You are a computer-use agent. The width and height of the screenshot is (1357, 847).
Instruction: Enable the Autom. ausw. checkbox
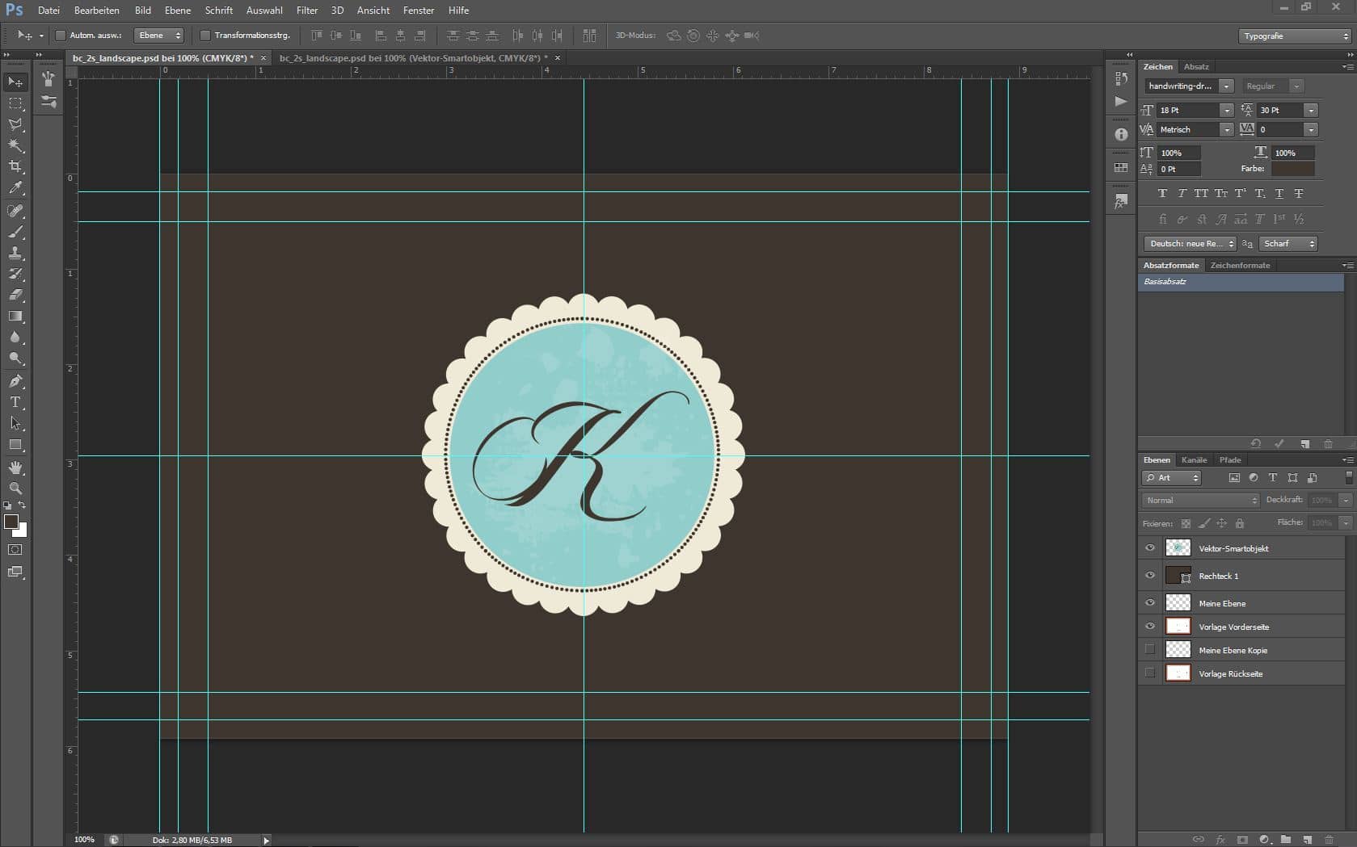61,36
